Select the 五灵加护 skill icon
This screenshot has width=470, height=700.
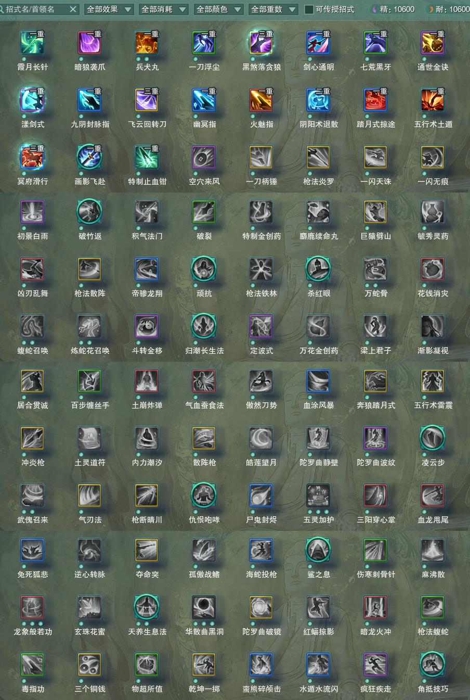click(x=318, y=495)
